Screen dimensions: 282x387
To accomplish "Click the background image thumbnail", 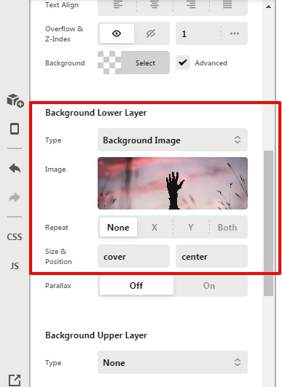I will [173, 183].
